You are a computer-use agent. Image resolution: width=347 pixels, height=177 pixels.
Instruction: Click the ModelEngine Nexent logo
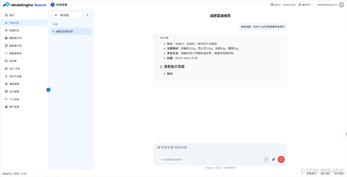pyautogui.click(x=24, y=5)
